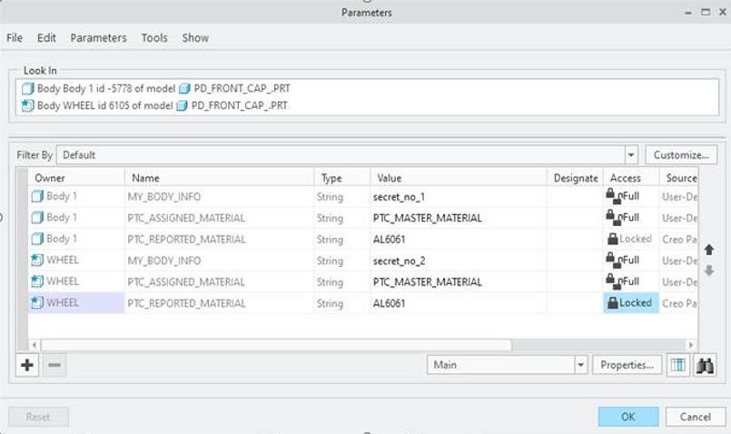The image size is (731, 434).
Task: Click the move down arrow icon
Action: (x=709, y=271)
